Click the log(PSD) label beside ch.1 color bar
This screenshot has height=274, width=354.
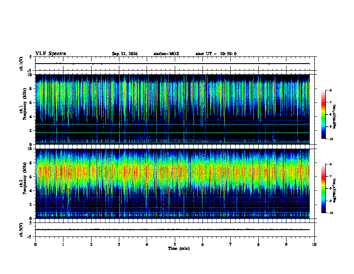[335, 116]
